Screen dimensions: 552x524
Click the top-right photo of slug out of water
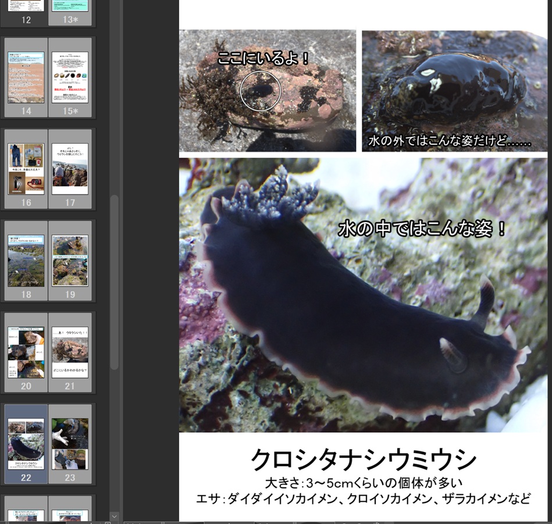point(454,91)
